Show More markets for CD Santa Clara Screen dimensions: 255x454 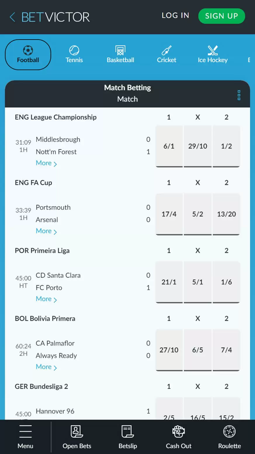(x=46, y=299)
